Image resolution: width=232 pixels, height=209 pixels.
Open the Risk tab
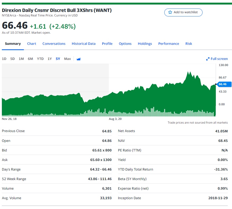tap(189, 44)
